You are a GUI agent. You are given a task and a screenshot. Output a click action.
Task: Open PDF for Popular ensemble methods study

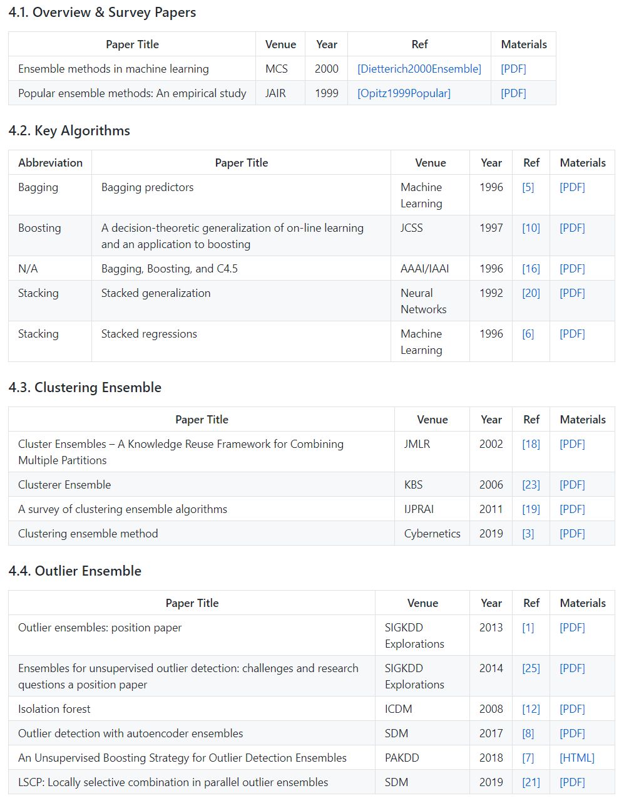(513, 93)
